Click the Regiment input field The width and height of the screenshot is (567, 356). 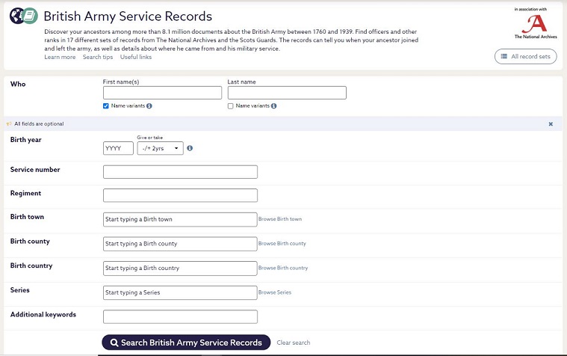[x=181, y=195]
